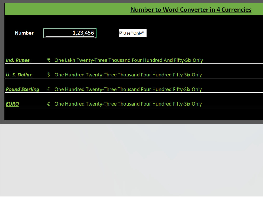
Task: Click the EURO underlined label
Action: click(x=12, y=104)
